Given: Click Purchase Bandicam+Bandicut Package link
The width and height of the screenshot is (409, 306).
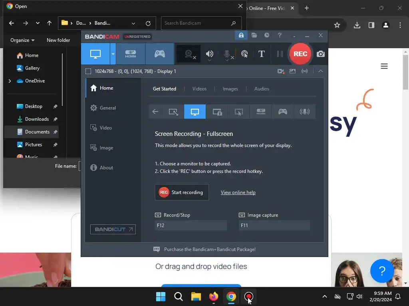Looking at the screenshot, I should [210, 249].
